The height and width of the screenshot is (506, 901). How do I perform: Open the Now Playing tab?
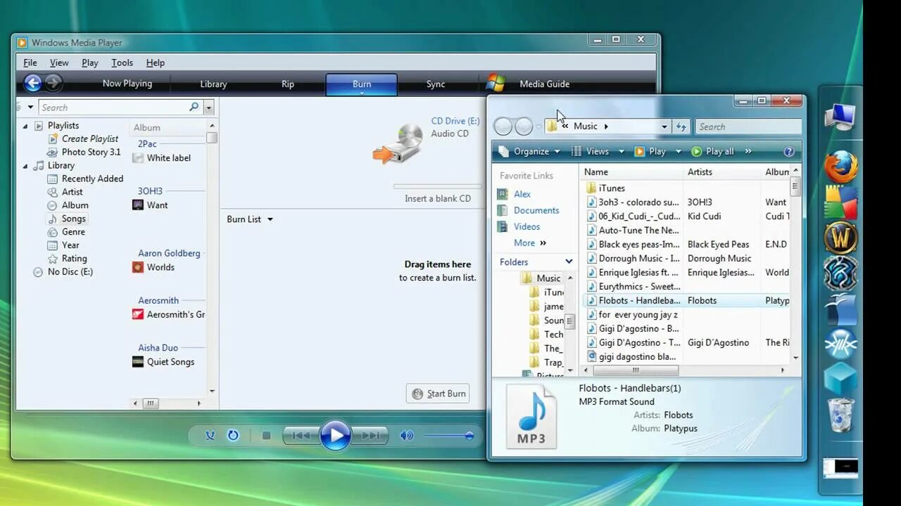click(127, 84)
